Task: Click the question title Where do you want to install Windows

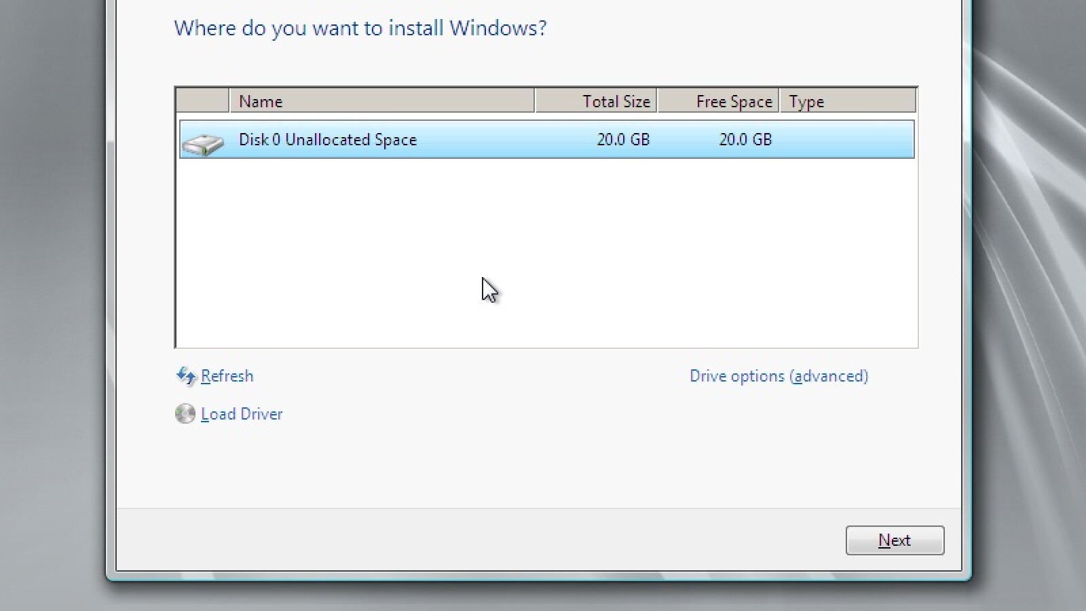Action: [x=361, y=29]
